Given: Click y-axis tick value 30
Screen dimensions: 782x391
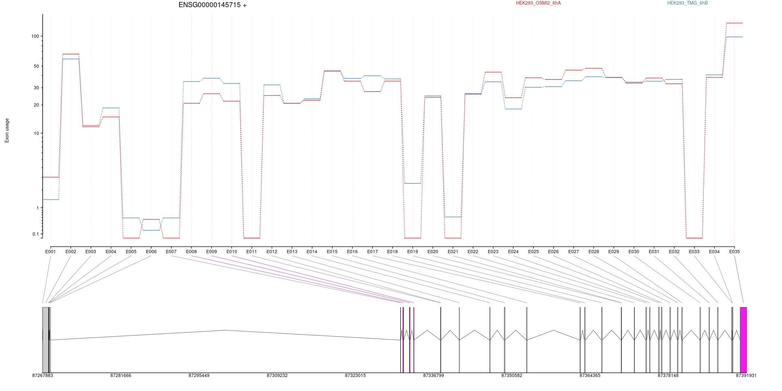Looking at the screenshot, I should (36, 88).
